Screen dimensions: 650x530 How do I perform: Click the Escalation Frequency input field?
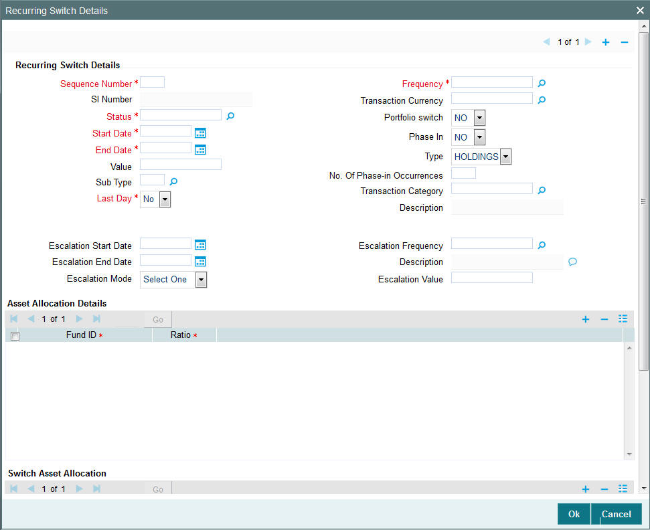pyautogui.click(x=492, y=243)
